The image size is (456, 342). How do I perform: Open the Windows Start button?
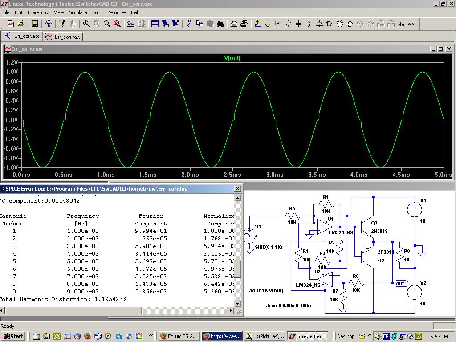[13, 336]
